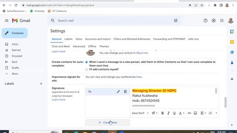Apply underline formatting in signature editor
This screenshot has width=237, height=133.
[x=174, y=113]
